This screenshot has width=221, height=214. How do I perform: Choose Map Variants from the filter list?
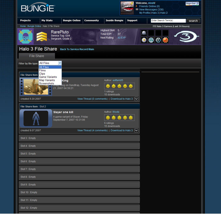point(50,80)
